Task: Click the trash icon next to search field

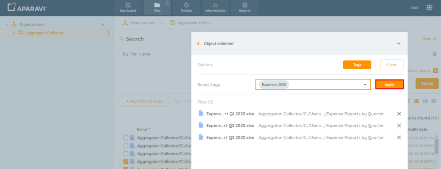Action: 435,54
